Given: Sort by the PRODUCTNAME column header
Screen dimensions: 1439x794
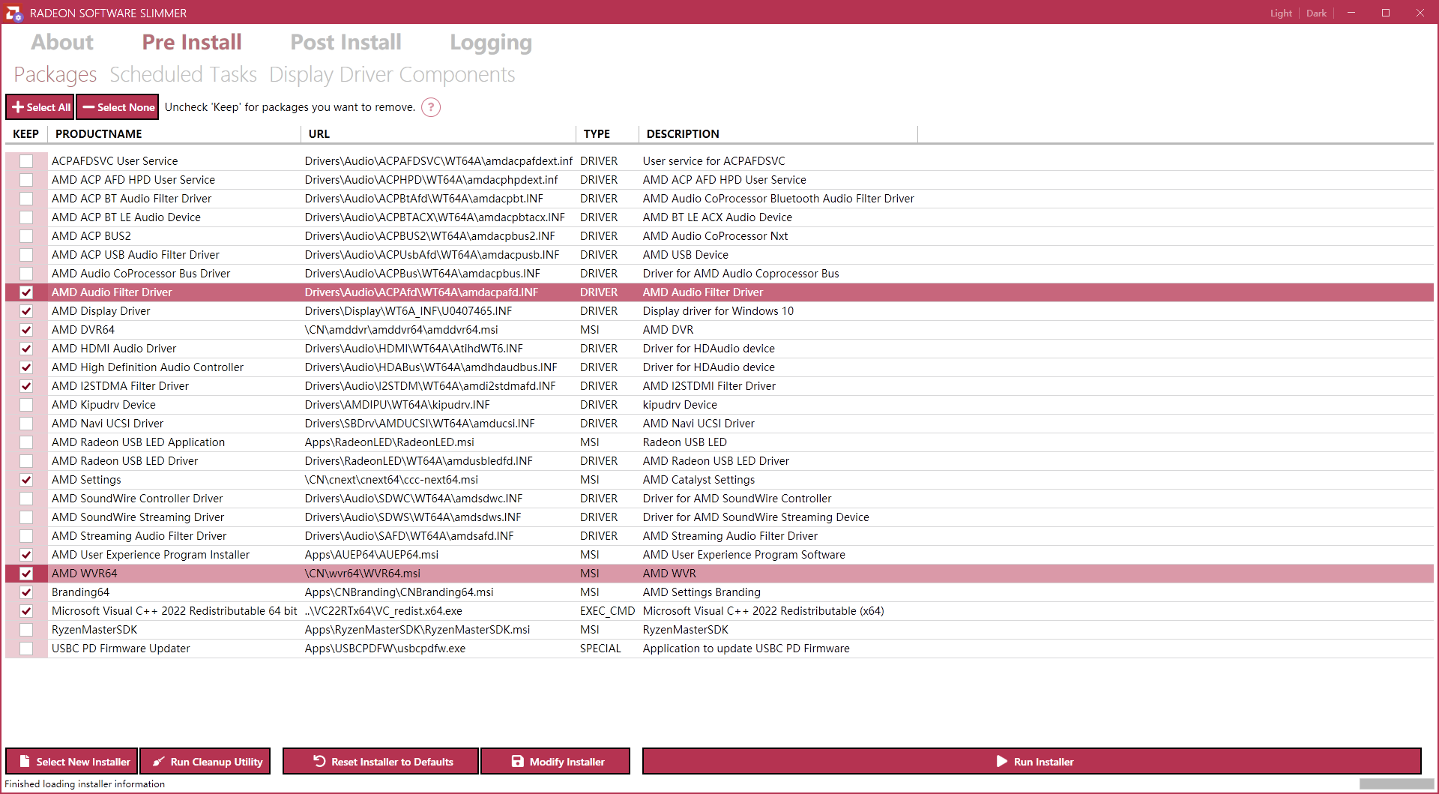Looking at the screenshot, I should click(174, 134).
